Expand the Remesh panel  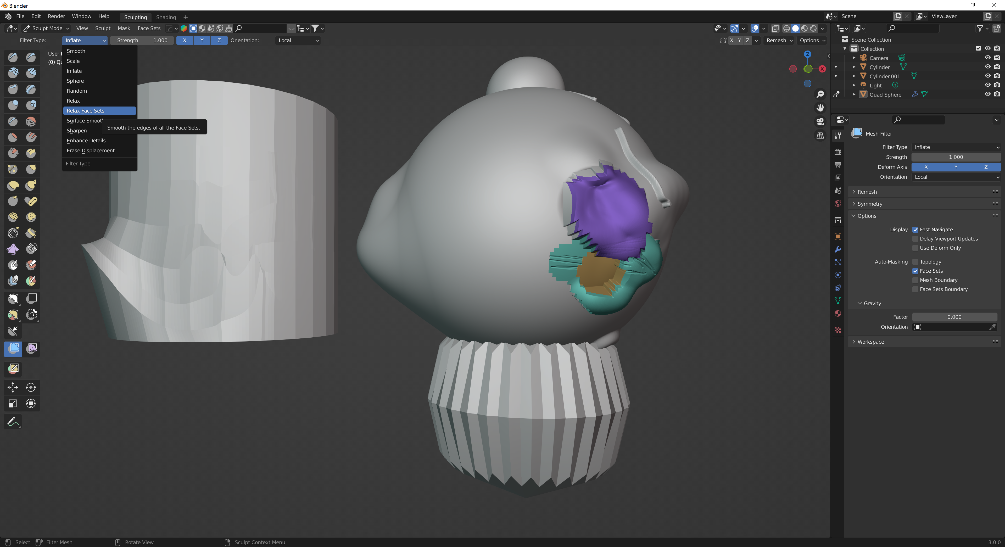pos(867,192)
